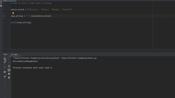Click the yellow lightbulb intention icon
This screenshot has height=98, width=175.
[x=13, y=13]
